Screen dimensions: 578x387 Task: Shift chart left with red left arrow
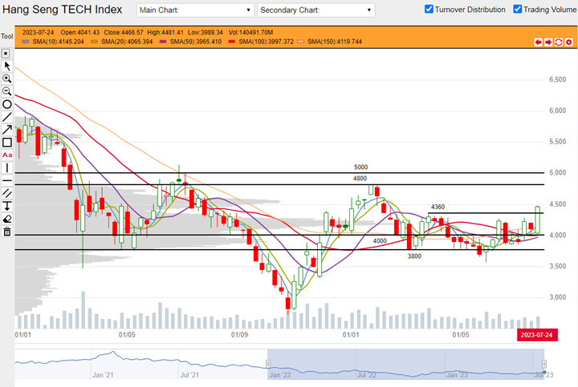pyautogui.click(x=538, y=42)
